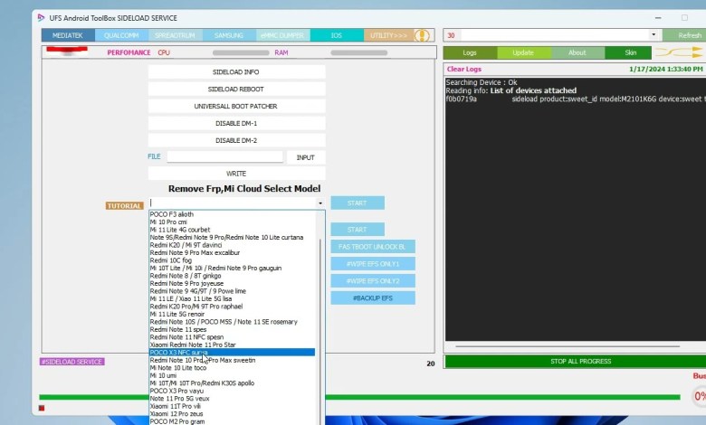Click the small red stop square indicator
The width and height of the screenshot is (706, 425).
pyautogui.click(x=42, y=409)
